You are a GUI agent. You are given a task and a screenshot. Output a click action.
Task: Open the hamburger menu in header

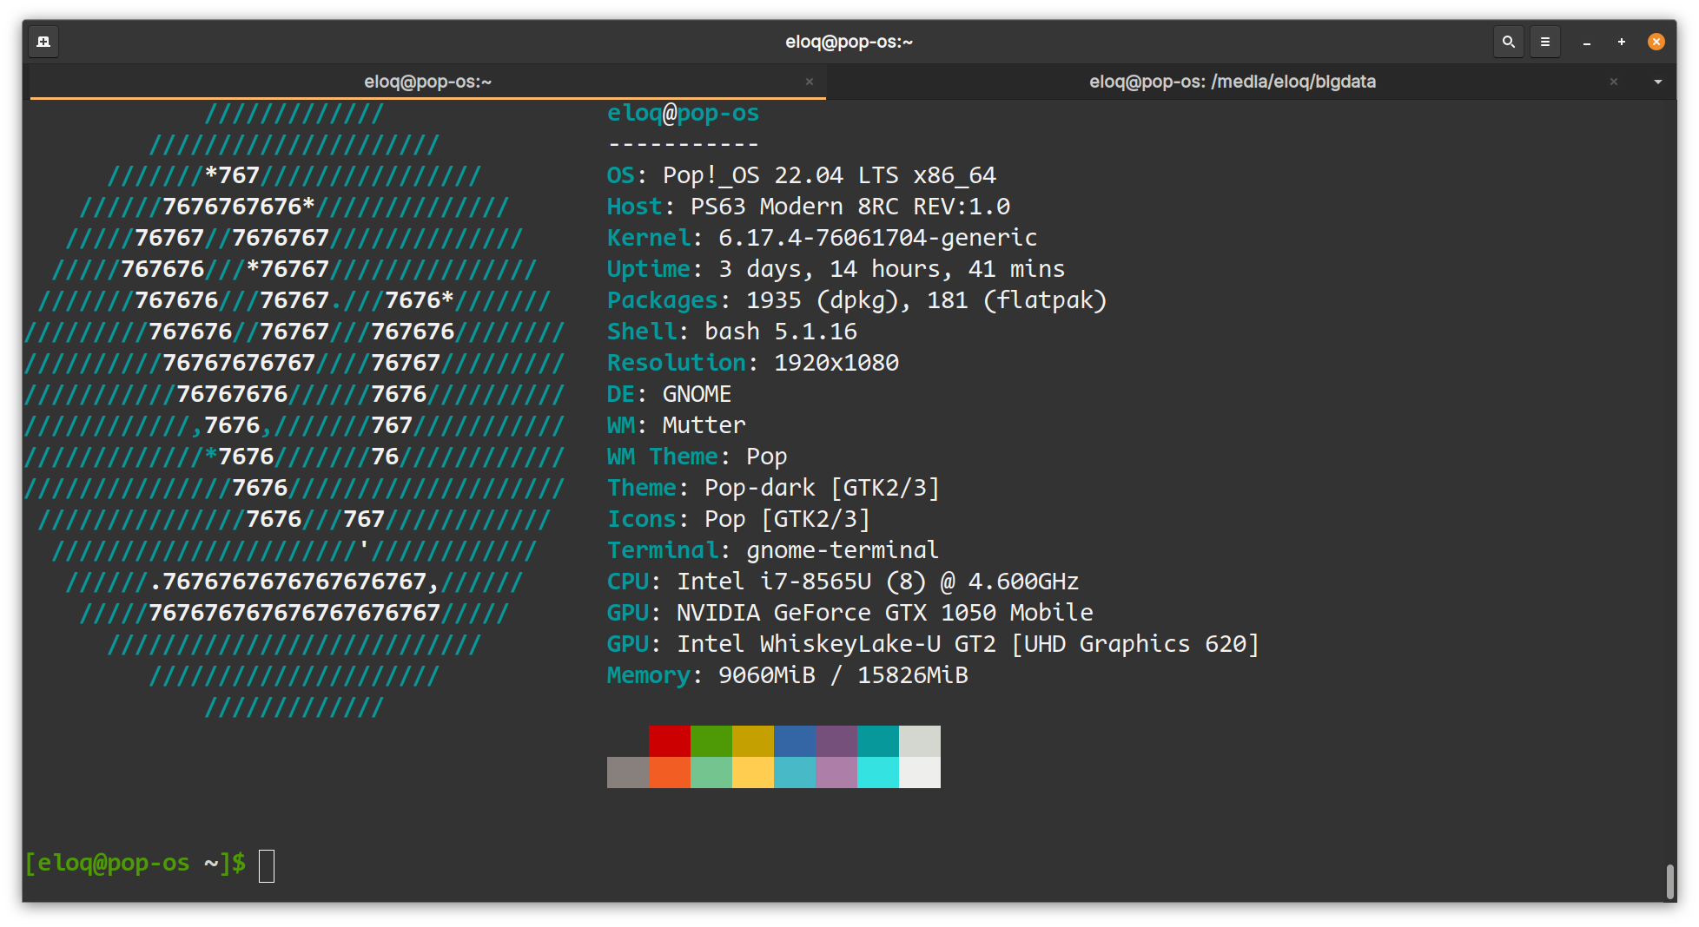click(1544, 42)
